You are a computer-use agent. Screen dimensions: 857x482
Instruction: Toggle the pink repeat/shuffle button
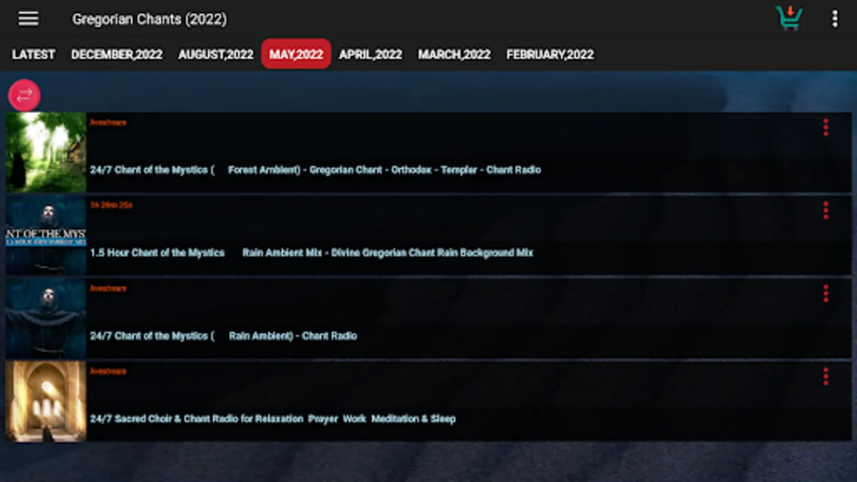click(24, 95)
